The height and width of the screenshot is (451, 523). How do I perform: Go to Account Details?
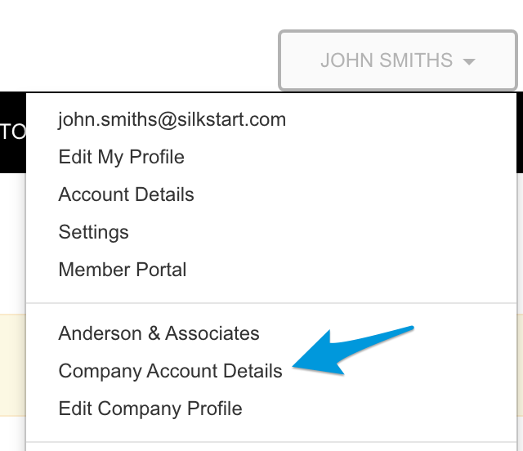tap(126, 194)
